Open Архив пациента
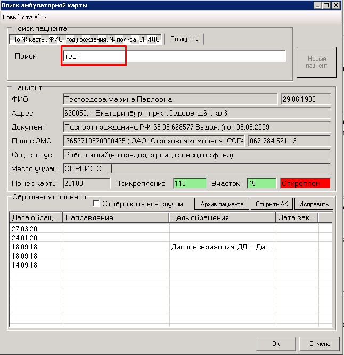The width and height of the screenshot is (344, 355). 222,204
